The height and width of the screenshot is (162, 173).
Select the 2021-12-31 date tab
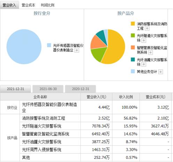16,89
